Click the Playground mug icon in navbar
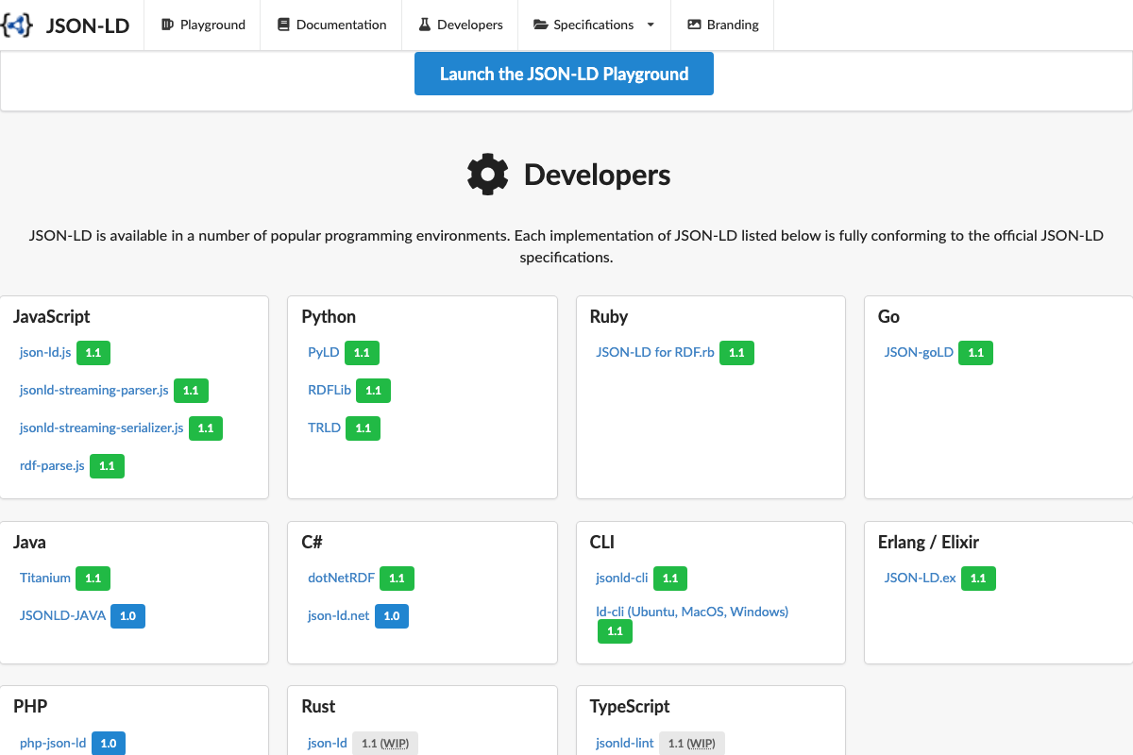Viewport: 1133px width, 755px height. pos(168,25)
